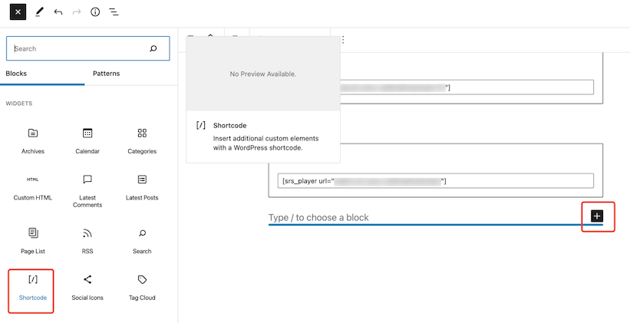Insert the Custom HTML block

tap(33, 186)
